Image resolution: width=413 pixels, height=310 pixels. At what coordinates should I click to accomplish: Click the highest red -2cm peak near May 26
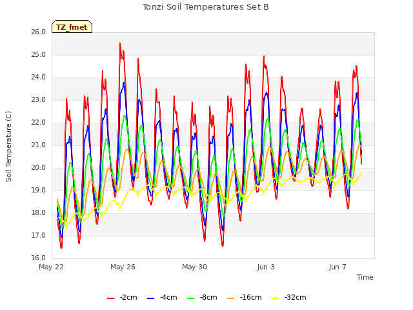click(x=120, y=44)
